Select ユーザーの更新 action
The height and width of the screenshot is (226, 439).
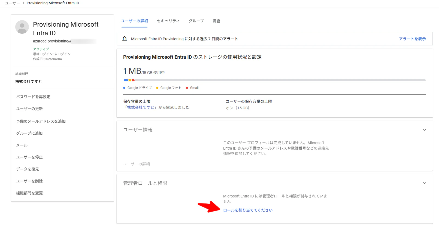click(x=29, y=109)
